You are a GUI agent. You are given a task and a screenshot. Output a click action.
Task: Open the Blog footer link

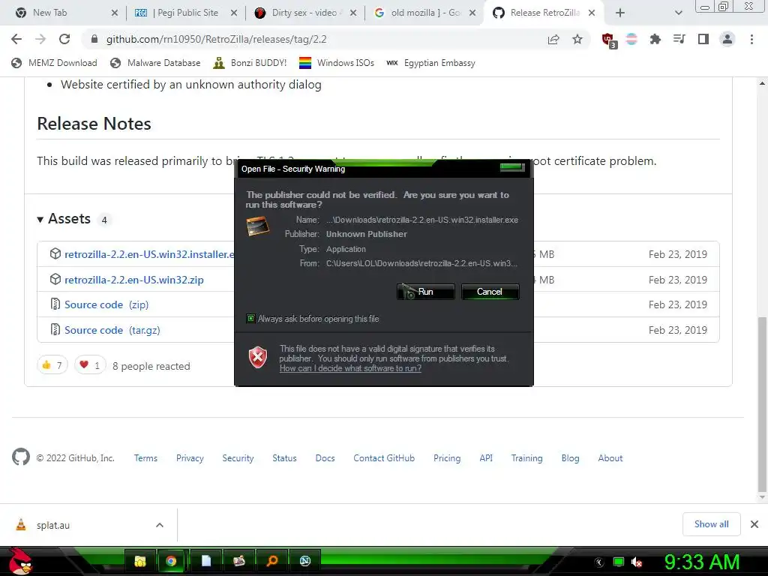[570, 458]
